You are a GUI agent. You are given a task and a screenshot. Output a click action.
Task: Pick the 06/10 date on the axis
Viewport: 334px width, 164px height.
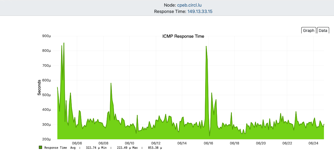129,143
